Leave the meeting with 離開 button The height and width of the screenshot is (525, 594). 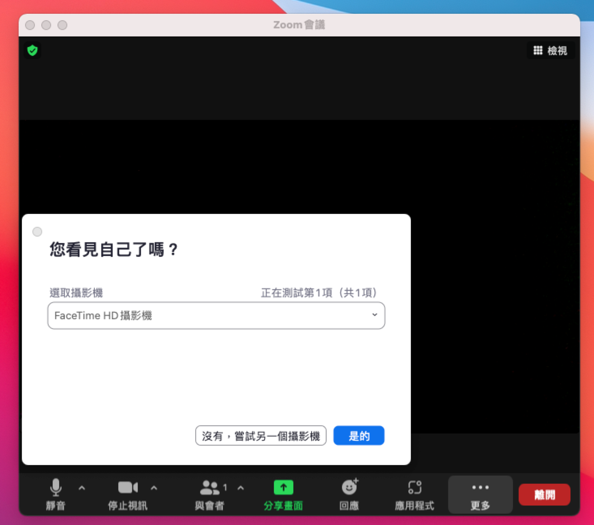point(545,495)
